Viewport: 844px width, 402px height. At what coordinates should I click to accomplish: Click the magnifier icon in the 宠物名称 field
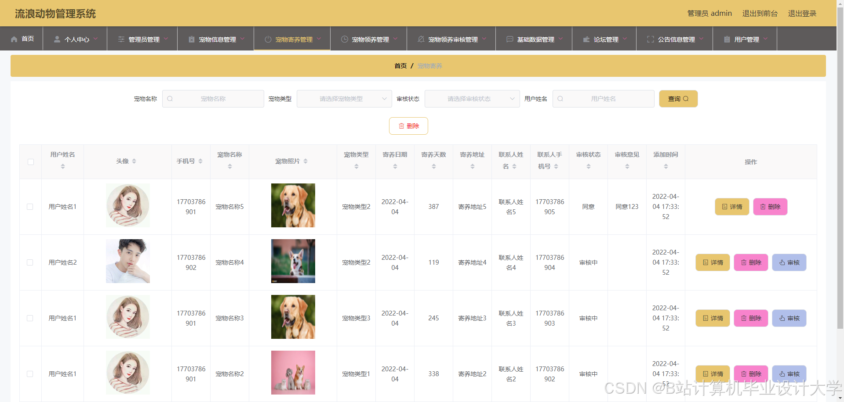pos(170,99)
